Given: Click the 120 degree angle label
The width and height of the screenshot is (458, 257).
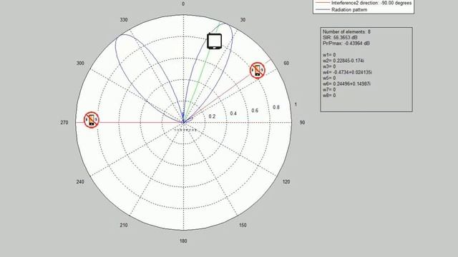Looking at the screenshot, I should (286, 182).
